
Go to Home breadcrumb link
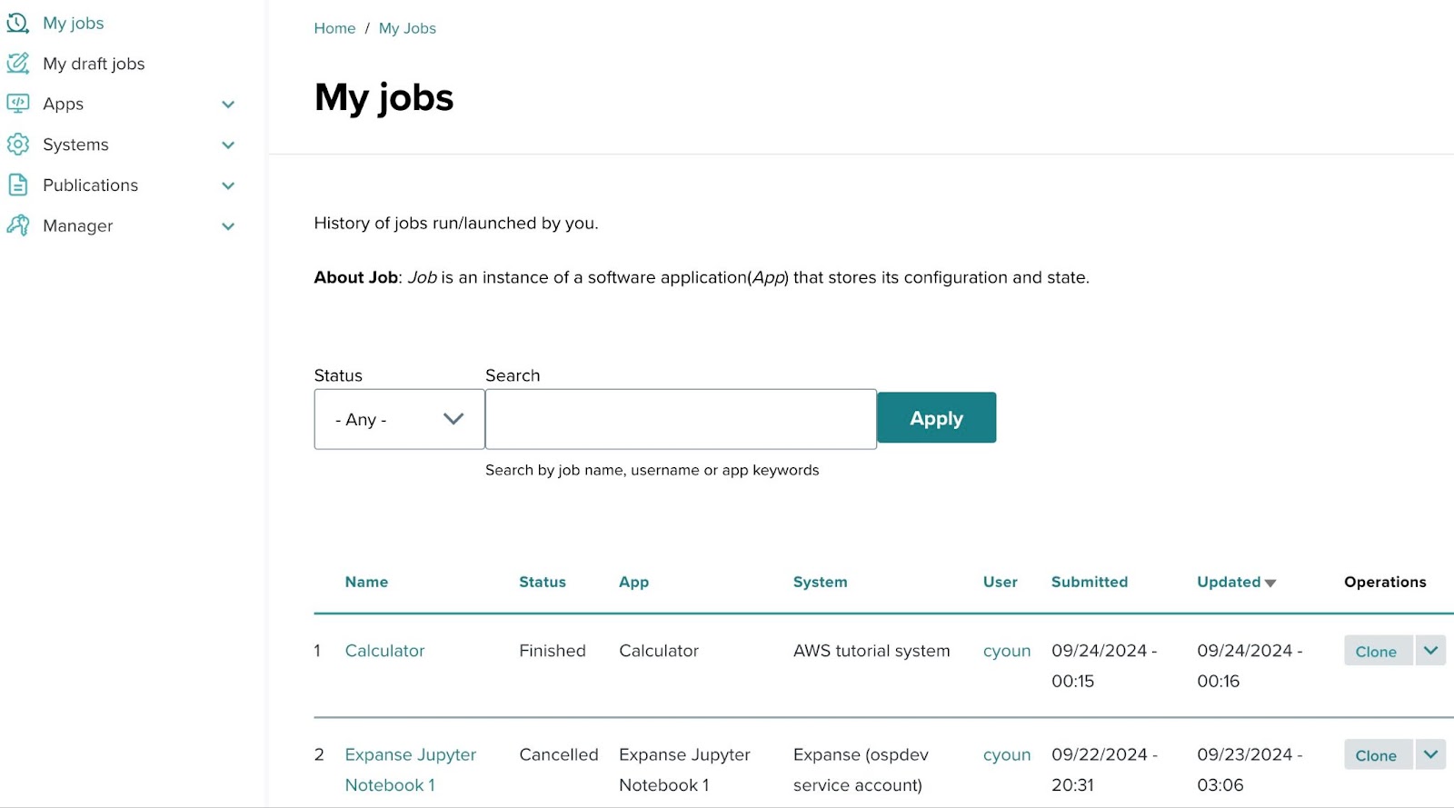334,28
